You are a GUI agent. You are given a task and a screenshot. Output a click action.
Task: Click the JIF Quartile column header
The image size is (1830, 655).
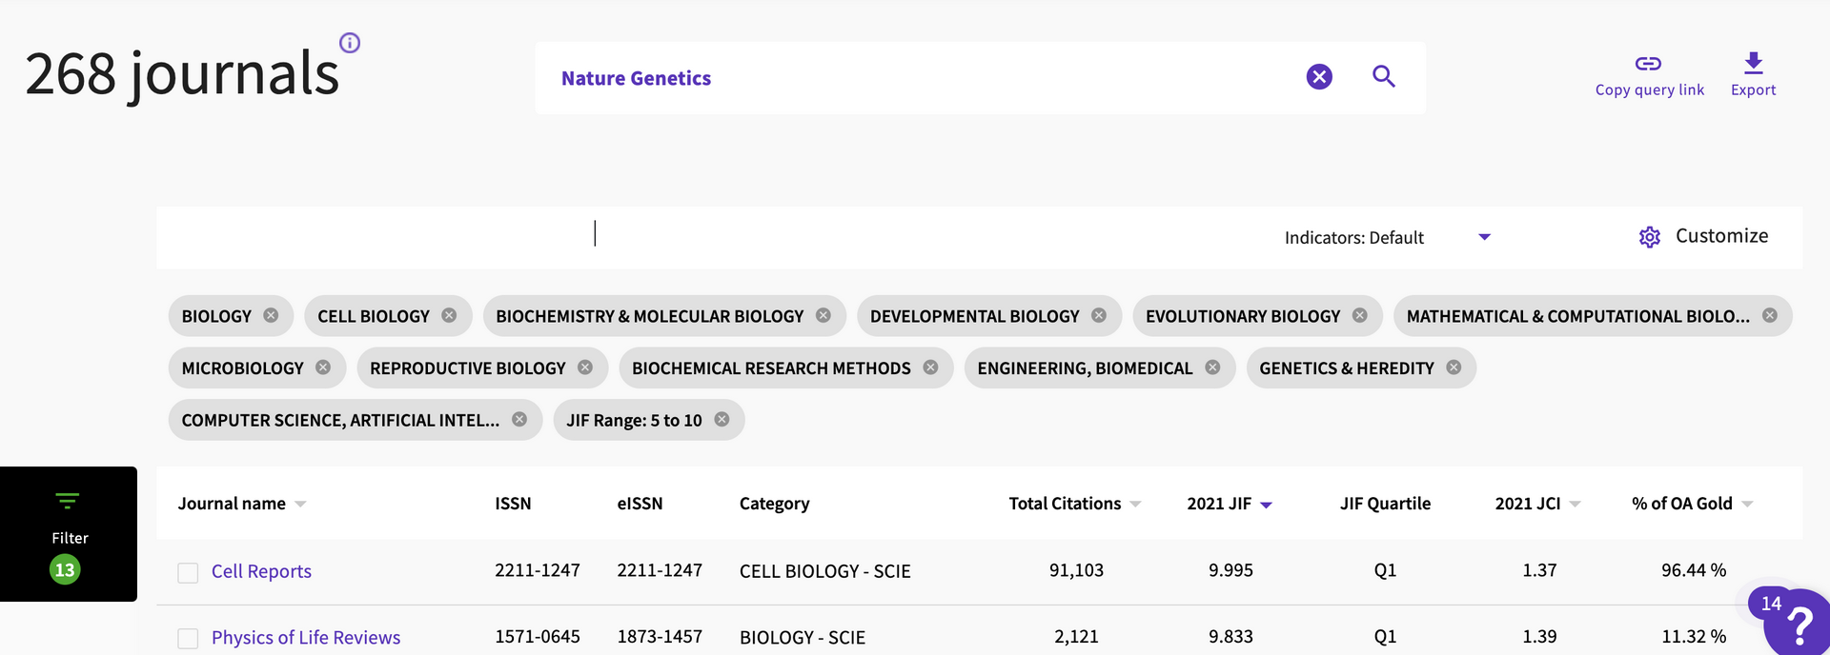coord(1385,504)
